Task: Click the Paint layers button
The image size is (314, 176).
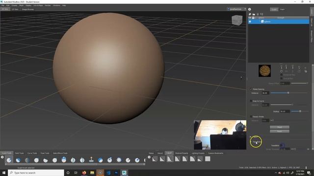Action: pos(282,9)
